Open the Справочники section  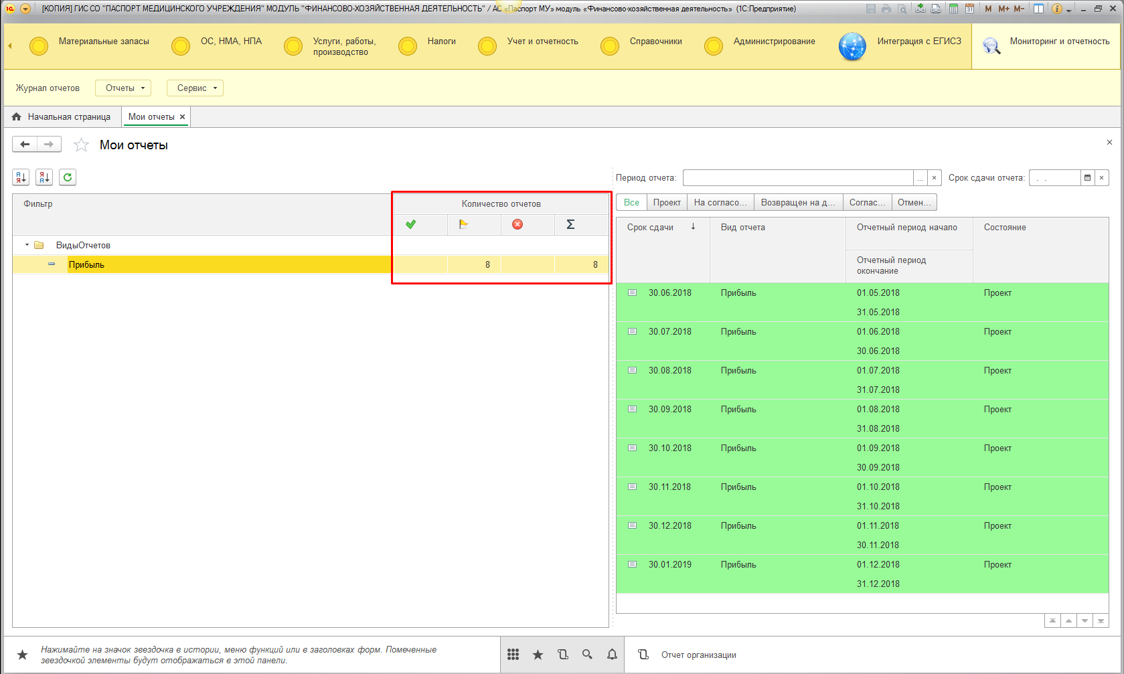tap(655, 41)
